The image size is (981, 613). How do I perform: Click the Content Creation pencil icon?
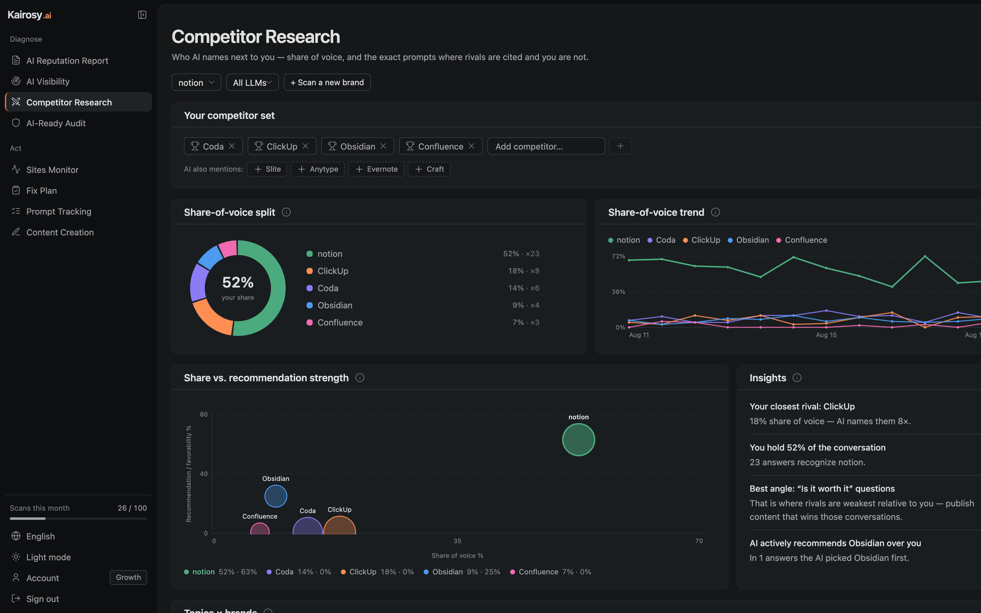click(16, 232)
